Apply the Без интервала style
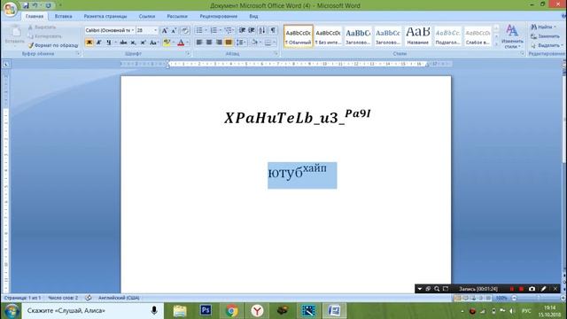567x319 pixels. (328, 36)
